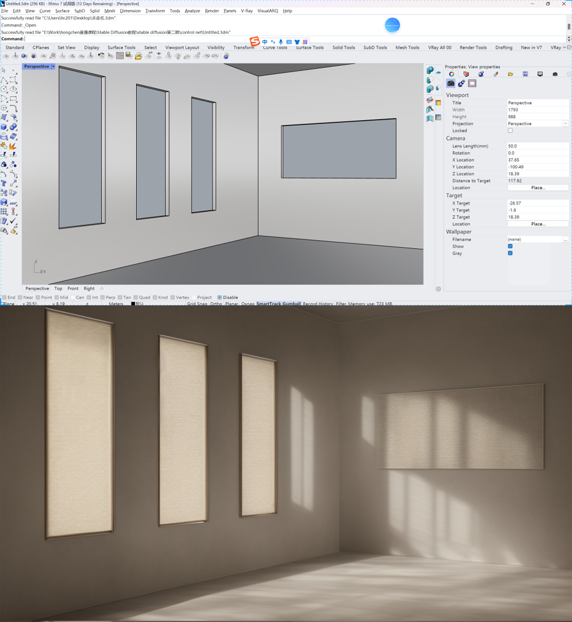Click the Circle tool in left toolbar

(4, 89)
